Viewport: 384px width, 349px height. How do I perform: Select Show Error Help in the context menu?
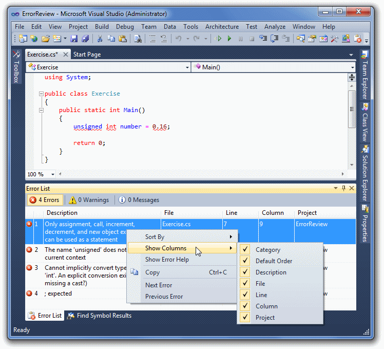coord(182,259)
